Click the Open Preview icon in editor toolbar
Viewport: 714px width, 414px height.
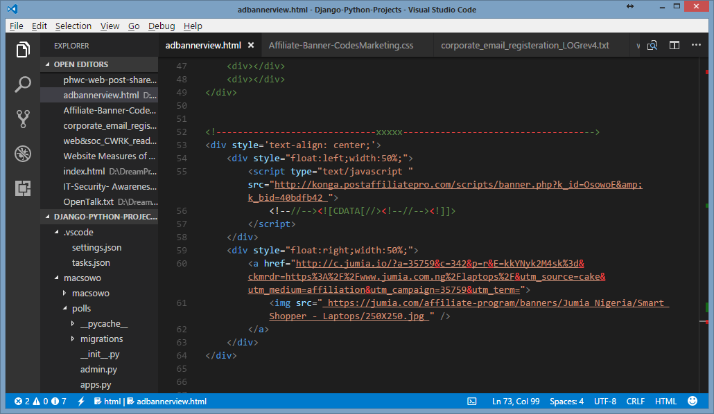click(x=652, y=46)
